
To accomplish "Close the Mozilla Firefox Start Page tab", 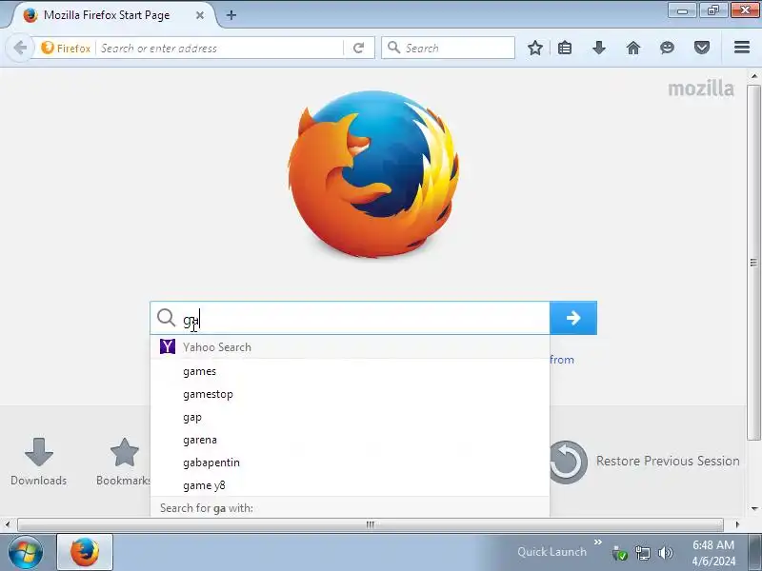I will [x=200, y=15].
